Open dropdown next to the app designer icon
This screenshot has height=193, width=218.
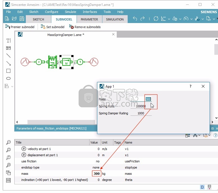203,19
